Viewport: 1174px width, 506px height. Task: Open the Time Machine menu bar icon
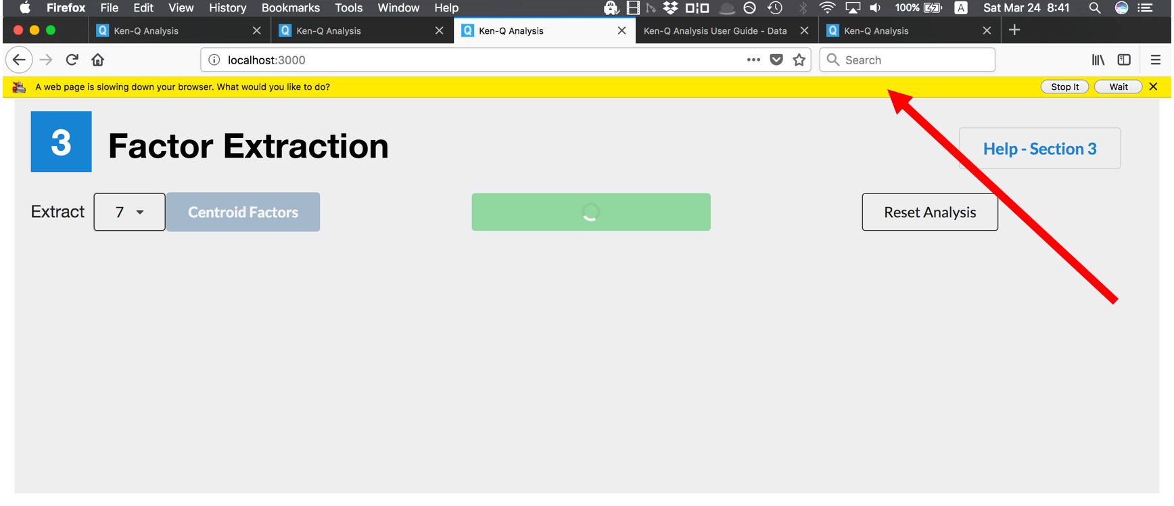point(775,7)
